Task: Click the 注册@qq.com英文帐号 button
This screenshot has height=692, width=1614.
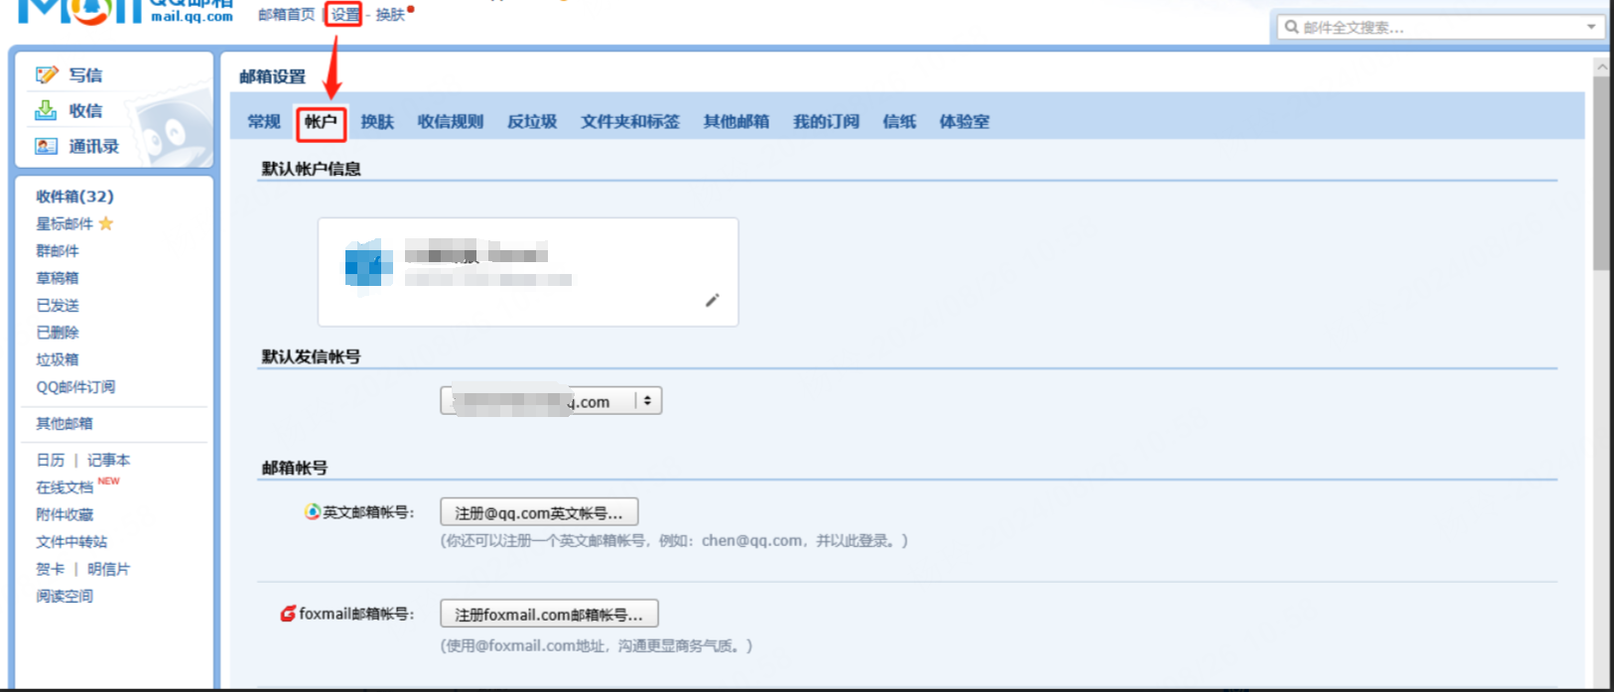Action: 539,512
